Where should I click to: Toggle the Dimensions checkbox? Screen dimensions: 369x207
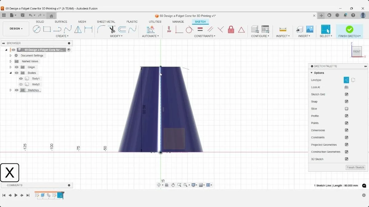(347, 130)
